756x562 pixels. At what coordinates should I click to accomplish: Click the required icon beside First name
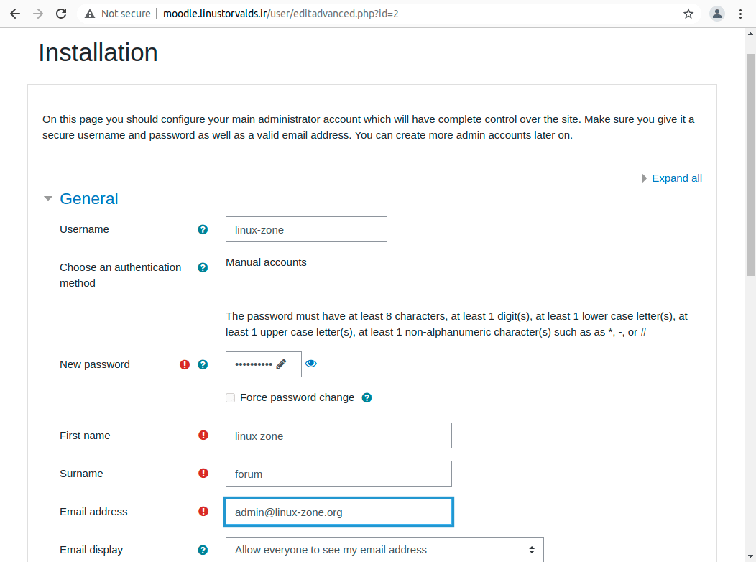[x=203, y=436]
